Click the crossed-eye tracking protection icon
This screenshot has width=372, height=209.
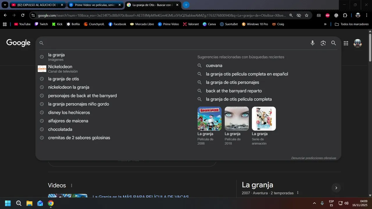pos(299,15)
